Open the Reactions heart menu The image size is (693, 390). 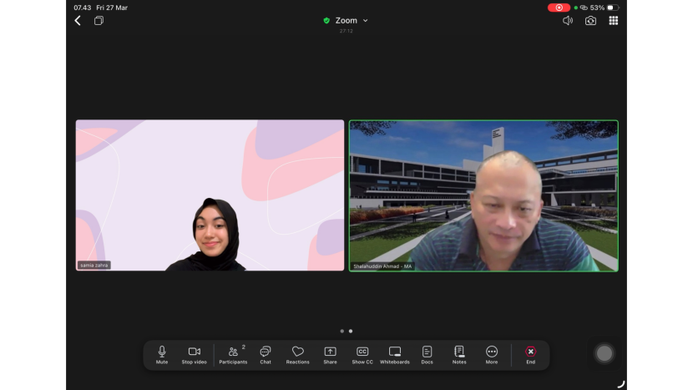(x=297, y=354)
